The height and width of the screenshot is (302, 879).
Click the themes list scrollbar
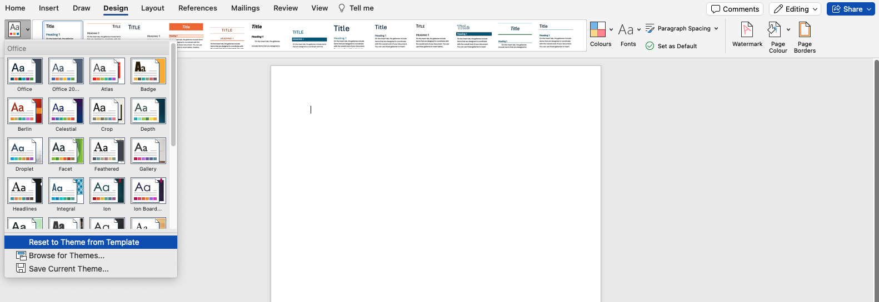coord(173,100)
